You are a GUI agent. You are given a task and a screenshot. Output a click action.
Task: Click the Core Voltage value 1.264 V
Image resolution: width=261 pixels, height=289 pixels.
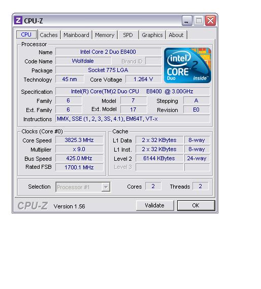coord(143,79)
